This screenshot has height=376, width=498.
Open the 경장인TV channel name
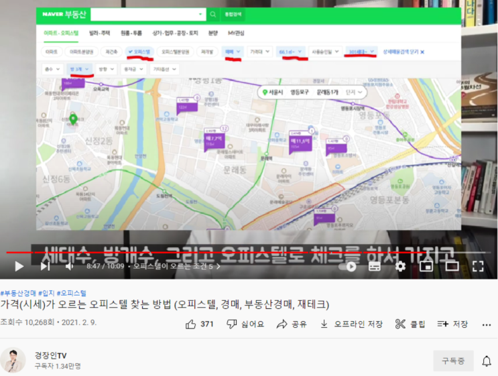pyautogui.click(x=50, y=356)
